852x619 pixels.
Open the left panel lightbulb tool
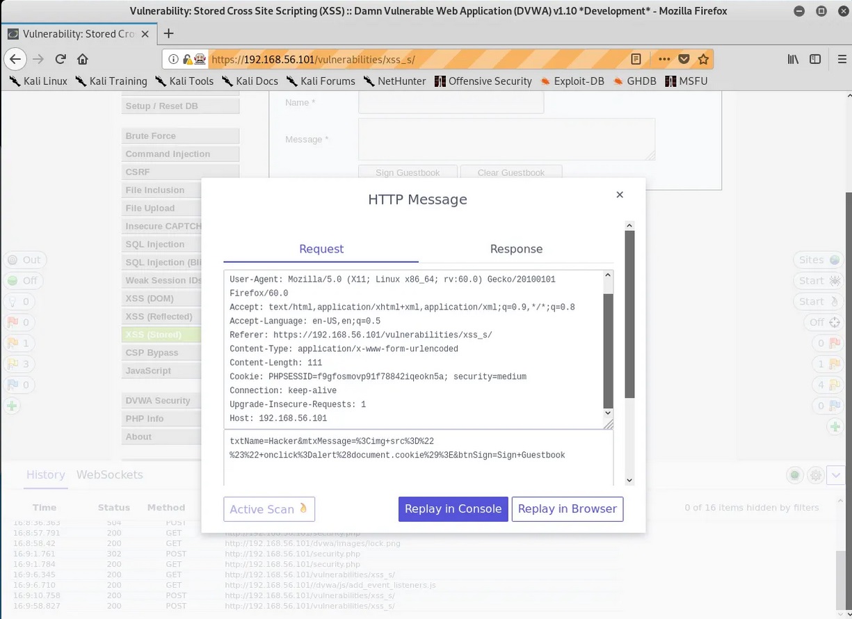click(x=19, y=301)
